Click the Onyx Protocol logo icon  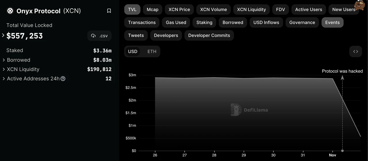coord(10,11)
